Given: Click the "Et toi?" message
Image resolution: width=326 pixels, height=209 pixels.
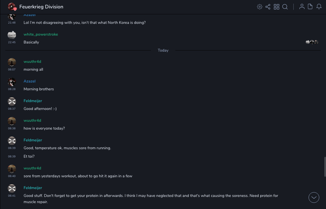Looking at the screenshot, I should (29, 156).
